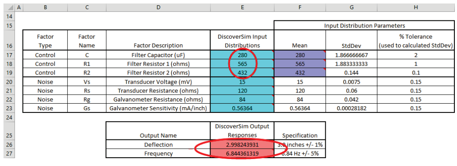Click factor name cell 'Rg'
Viewport: 457px width, 166px height.
tap(87, 99)
